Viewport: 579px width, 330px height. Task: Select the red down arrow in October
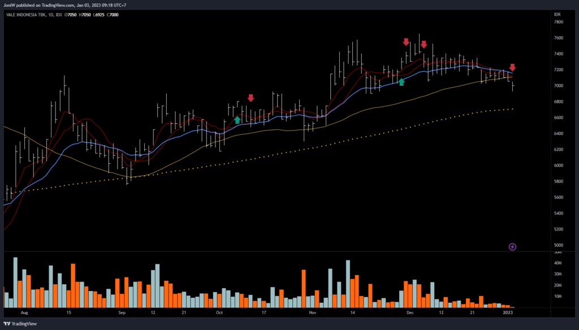250,98
